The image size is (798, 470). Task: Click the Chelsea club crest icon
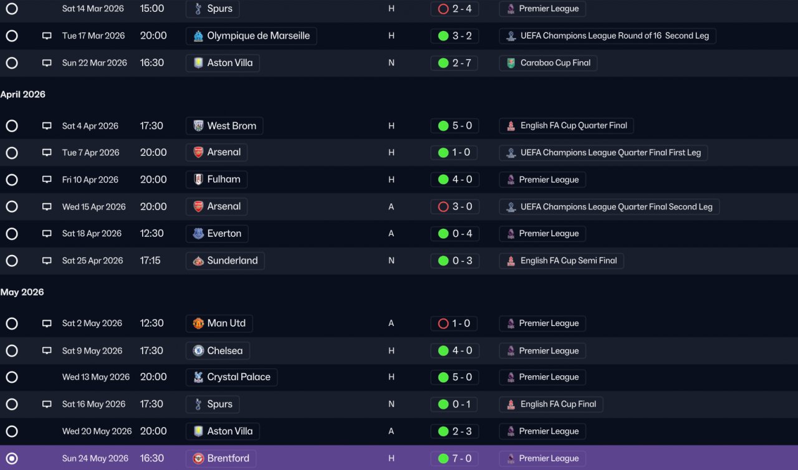(198, 350)
